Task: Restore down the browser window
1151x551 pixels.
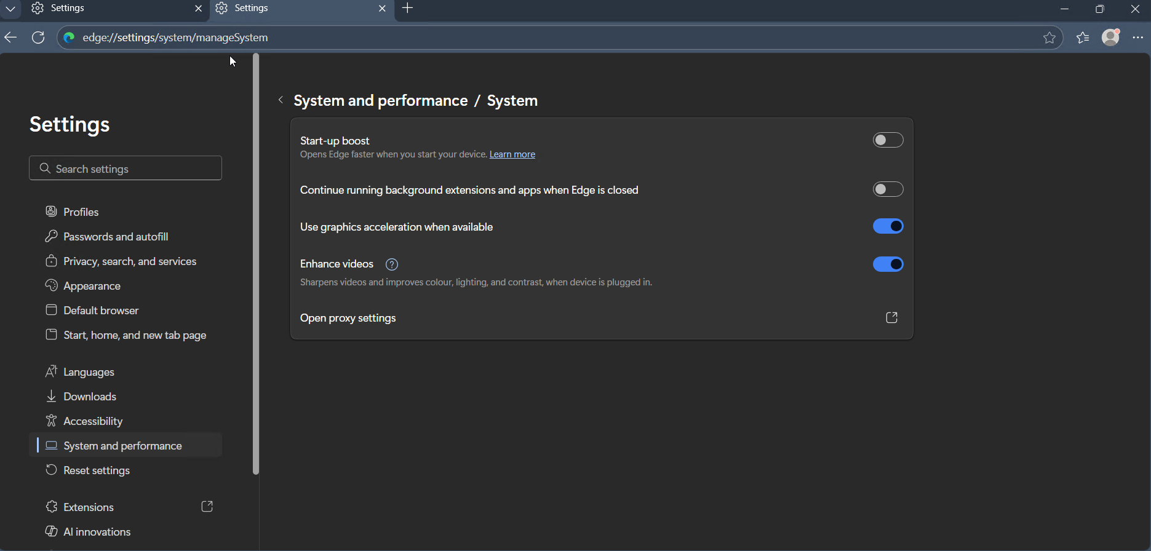Action: point(1100,9)
